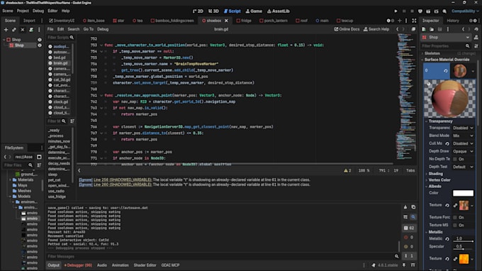The image size is (482, 271).
Task: Switch to the fridge scene tab
Action: tap(244, 21)
